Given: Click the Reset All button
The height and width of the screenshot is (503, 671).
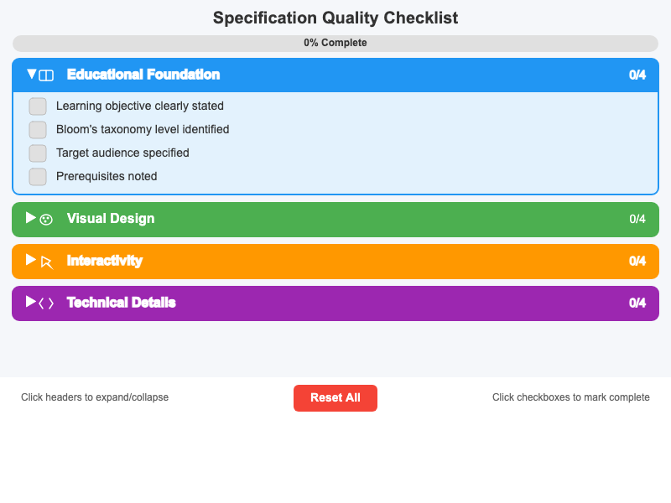Looking at the screenshot, I should [x=335, y=398].
